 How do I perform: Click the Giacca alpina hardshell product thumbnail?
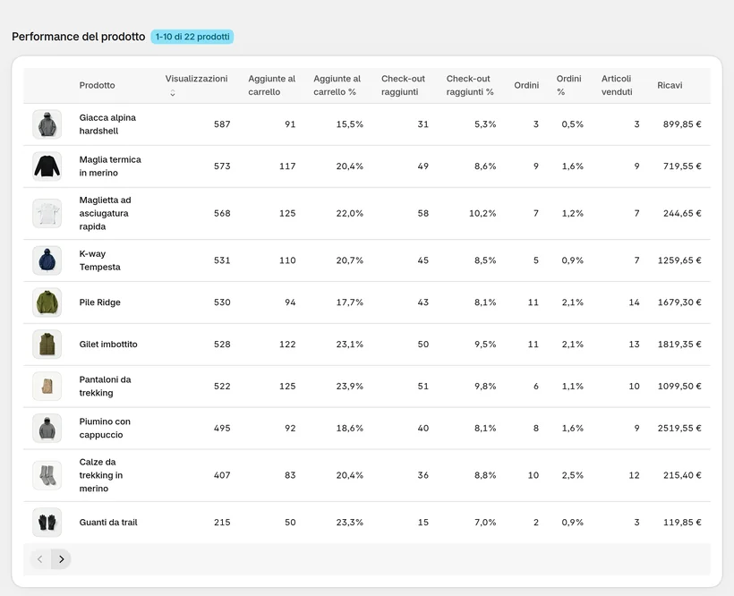(47, 124)
